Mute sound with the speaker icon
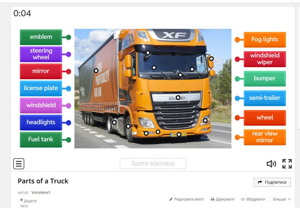300x208 pixels. pyautogui.click(x=271, y=164)
